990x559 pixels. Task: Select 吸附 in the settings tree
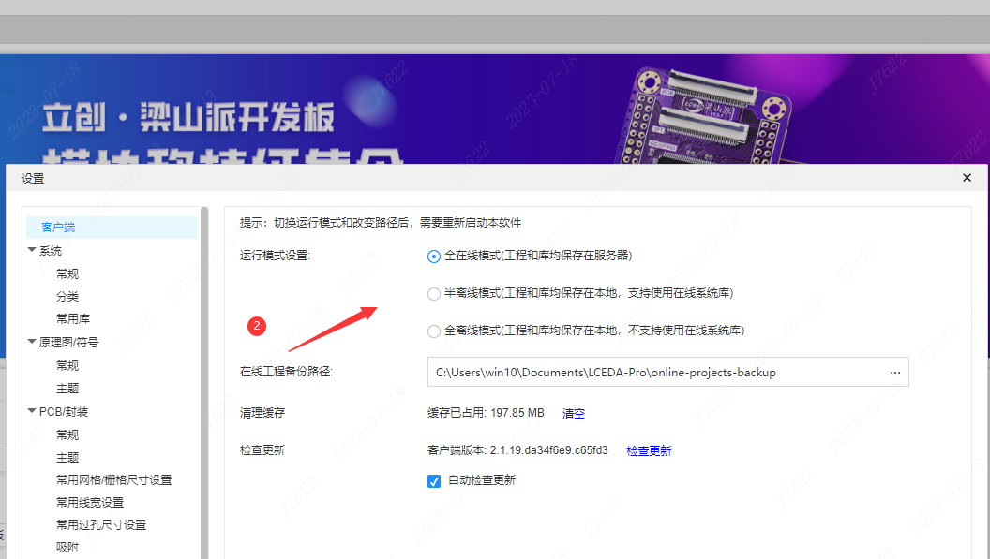tap(67, 548)
